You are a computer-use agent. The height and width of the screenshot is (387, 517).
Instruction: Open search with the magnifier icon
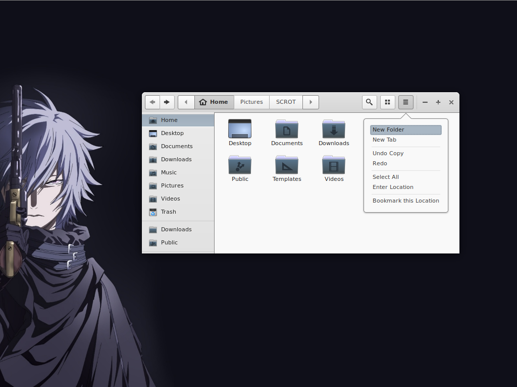click(369, 102)
